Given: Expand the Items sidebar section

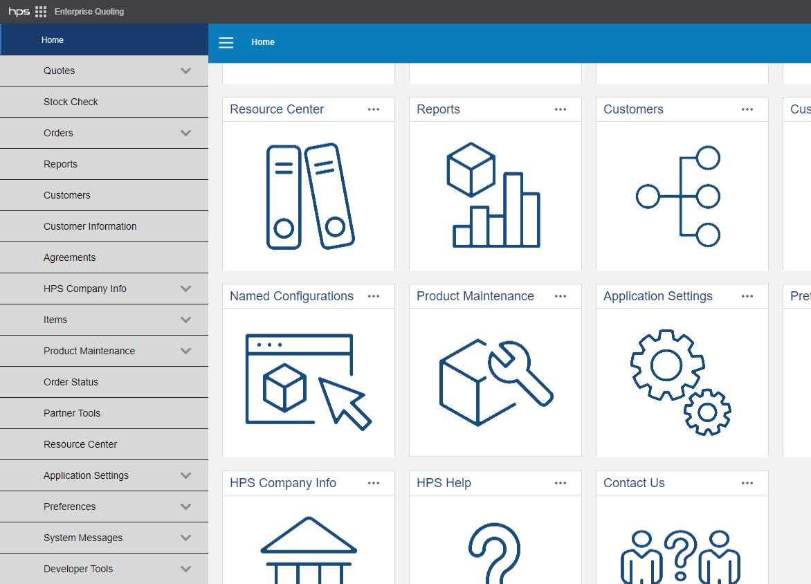Looking at the screenshot, I should [x=185, y=320].
